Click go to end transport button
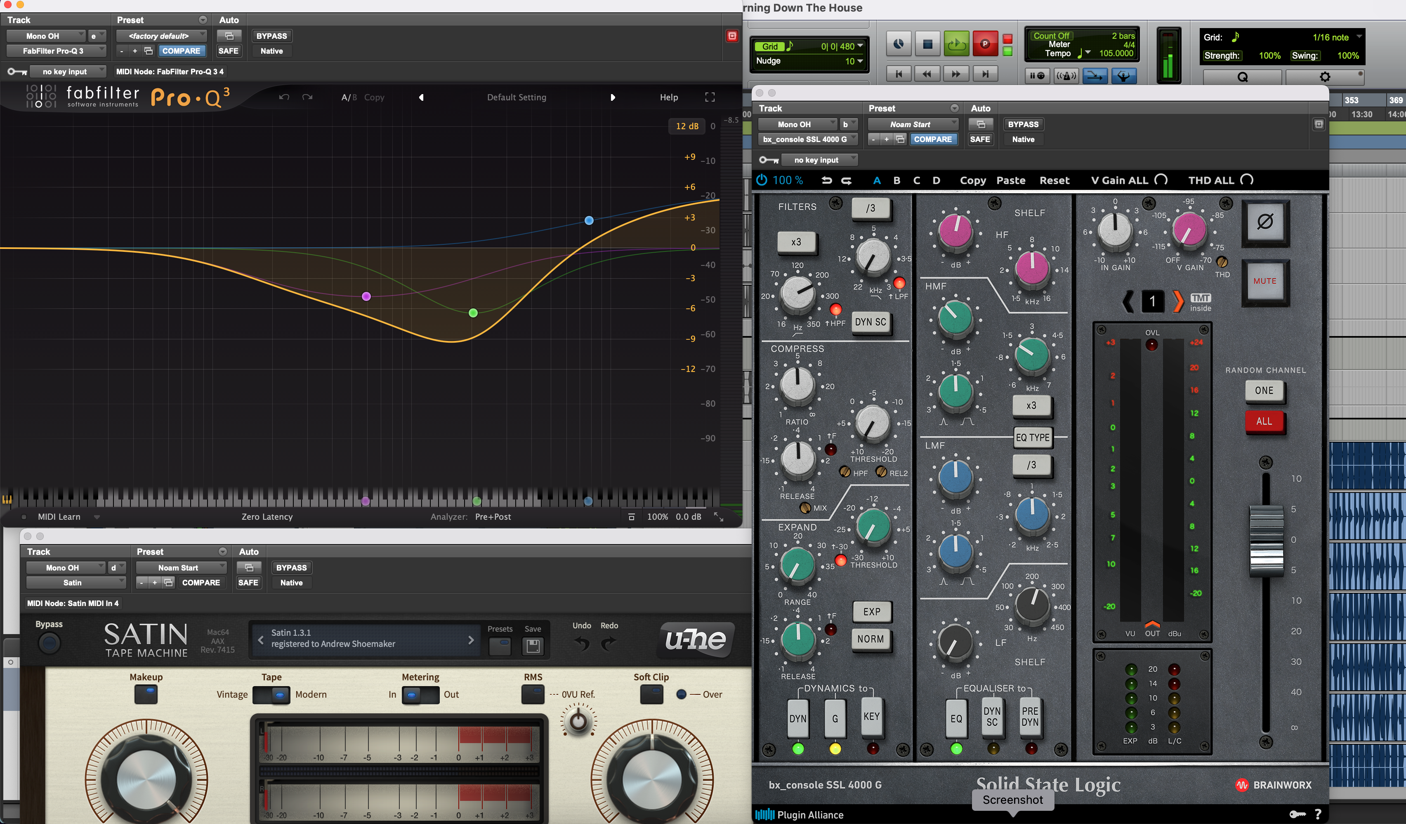This screenshot has width=1406, height=824. pyautogui.click(x=985, y=74)
